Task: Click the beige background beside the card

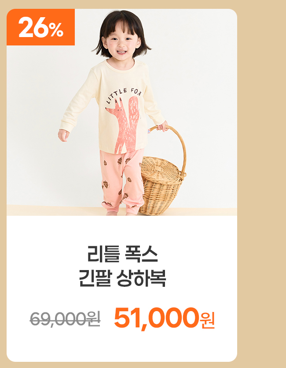Action: click(261, 184)
